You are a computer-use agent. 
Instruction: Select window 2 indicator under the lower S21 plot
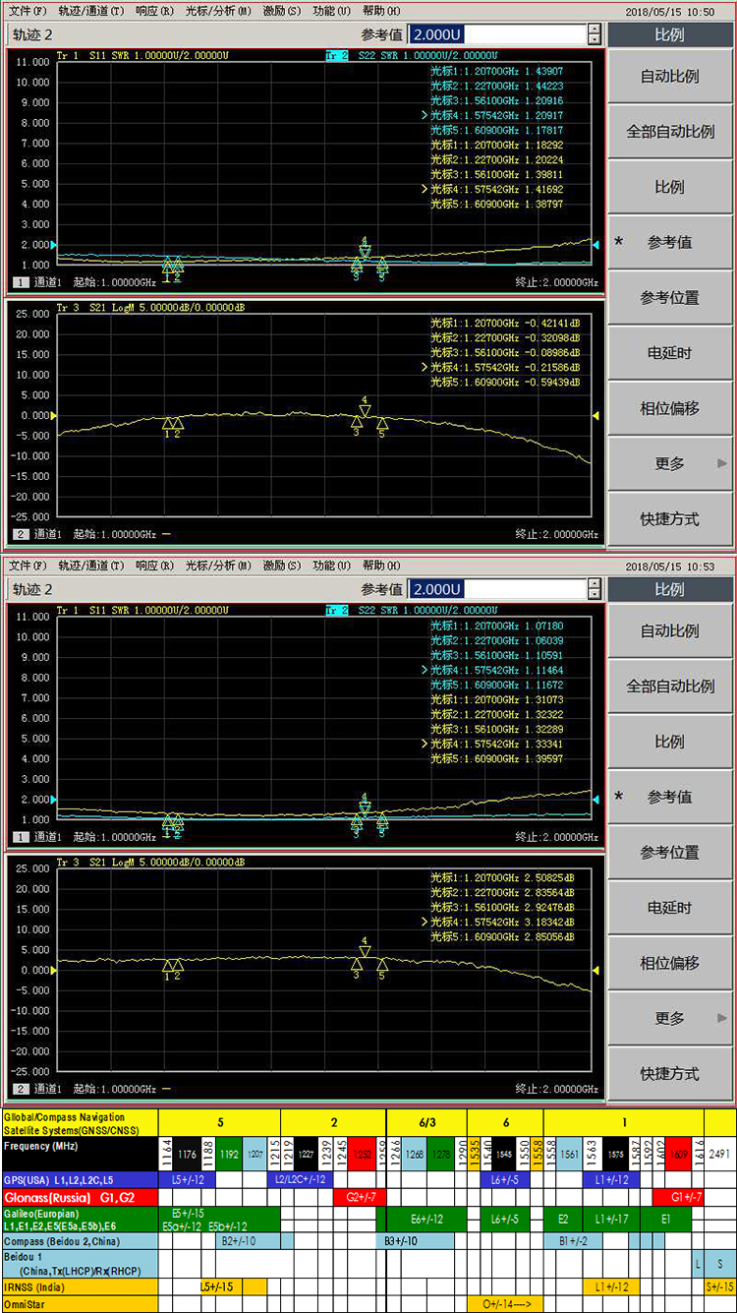tap(21, 1089)
